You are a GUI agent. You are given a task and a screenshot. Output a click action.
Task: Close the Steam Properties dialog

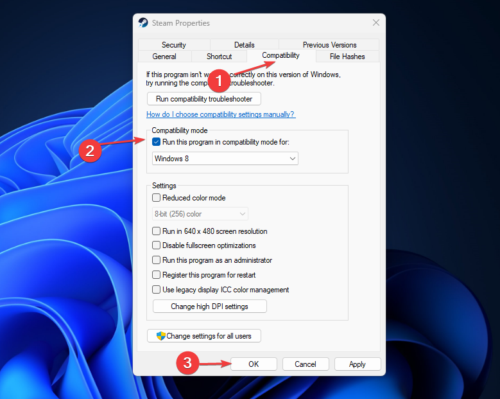tap(376, 22)
